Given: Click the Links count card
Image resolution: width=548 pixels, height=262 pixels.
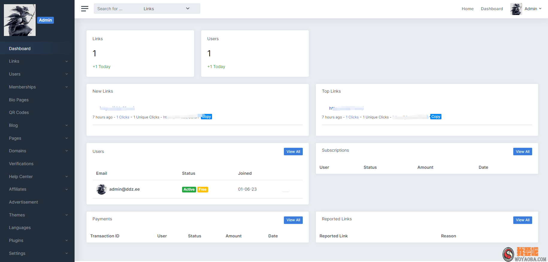Looking at the screenshot, I should (140, 53).
